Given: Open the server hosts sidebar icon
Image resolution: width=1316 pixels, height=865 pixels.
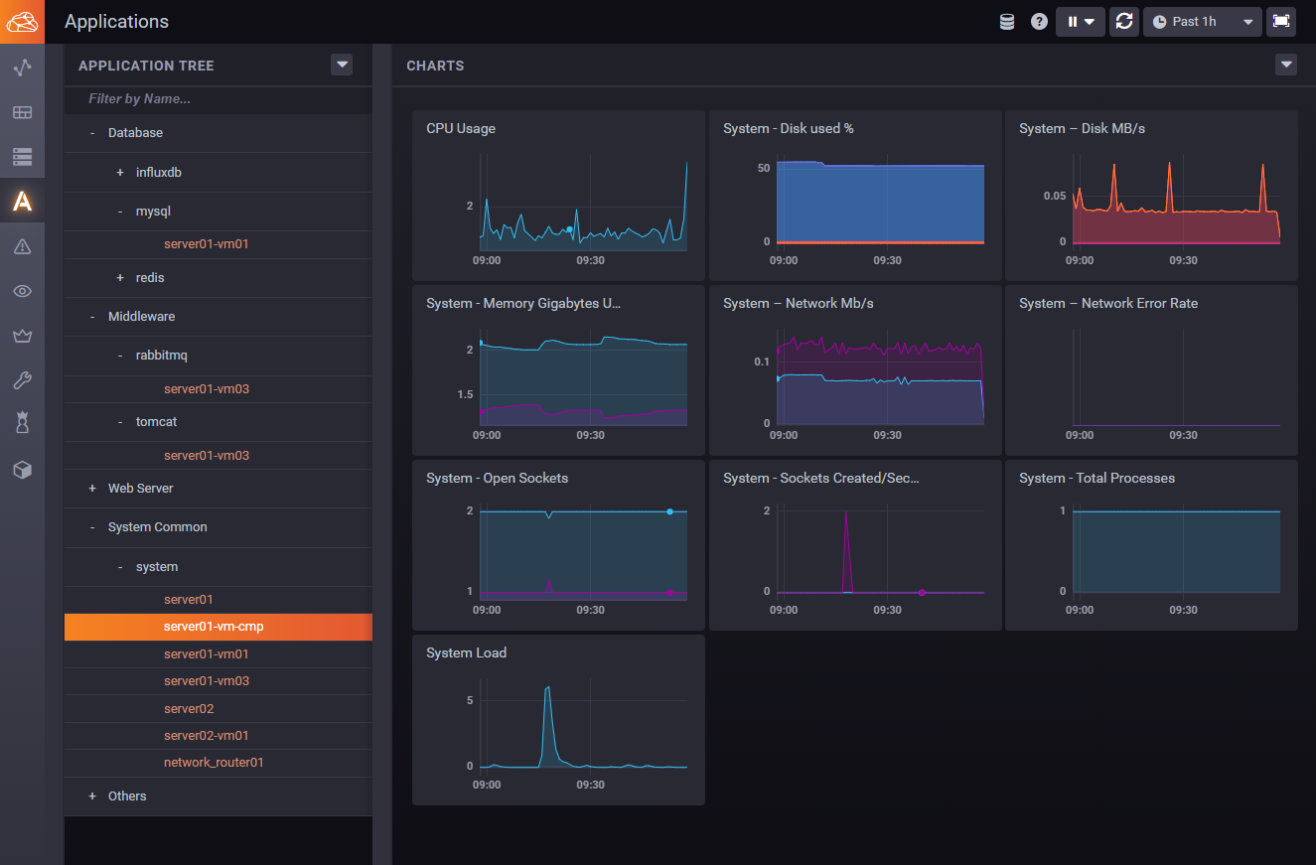Looking at the screenshot, I should [22, 157].
